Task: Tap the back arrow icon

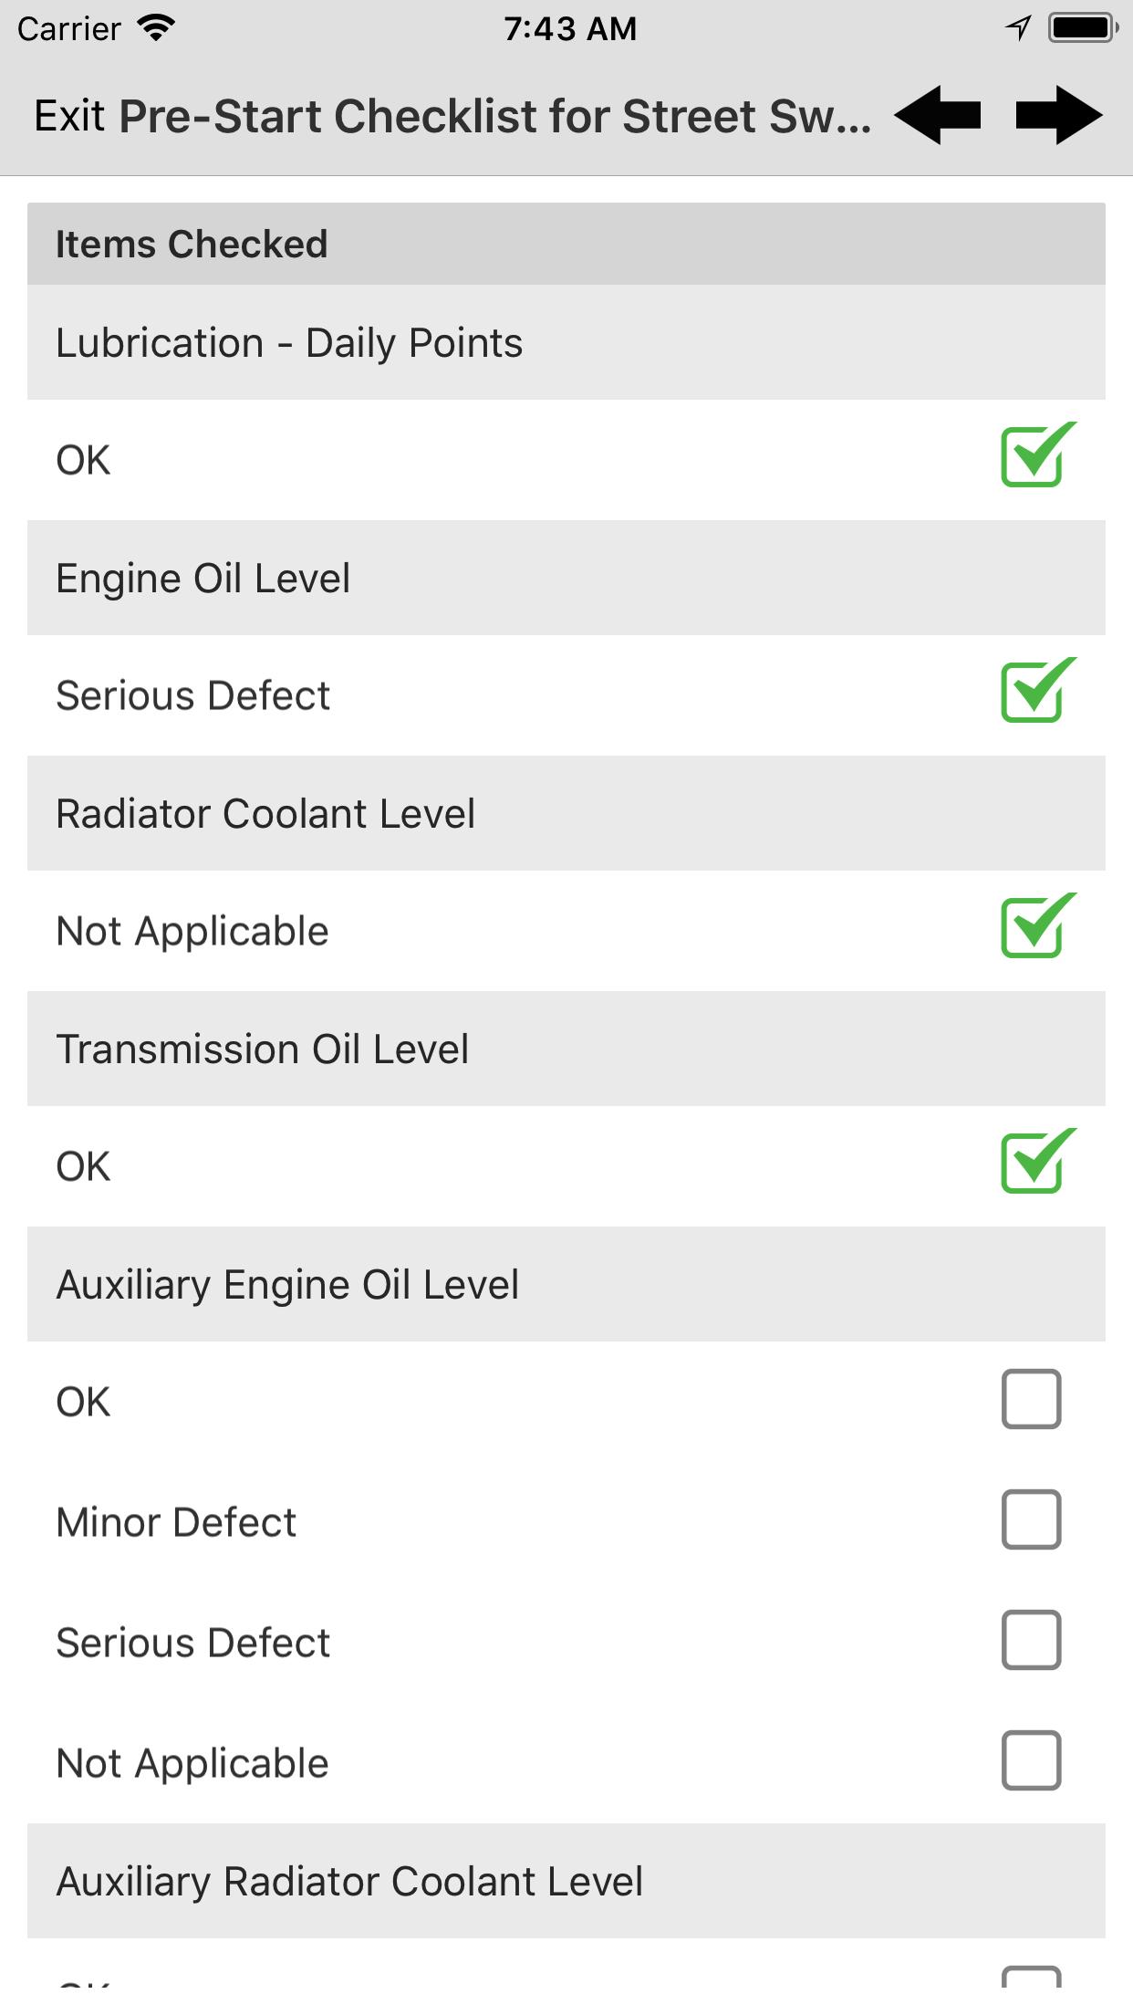Action: (938, 116)
